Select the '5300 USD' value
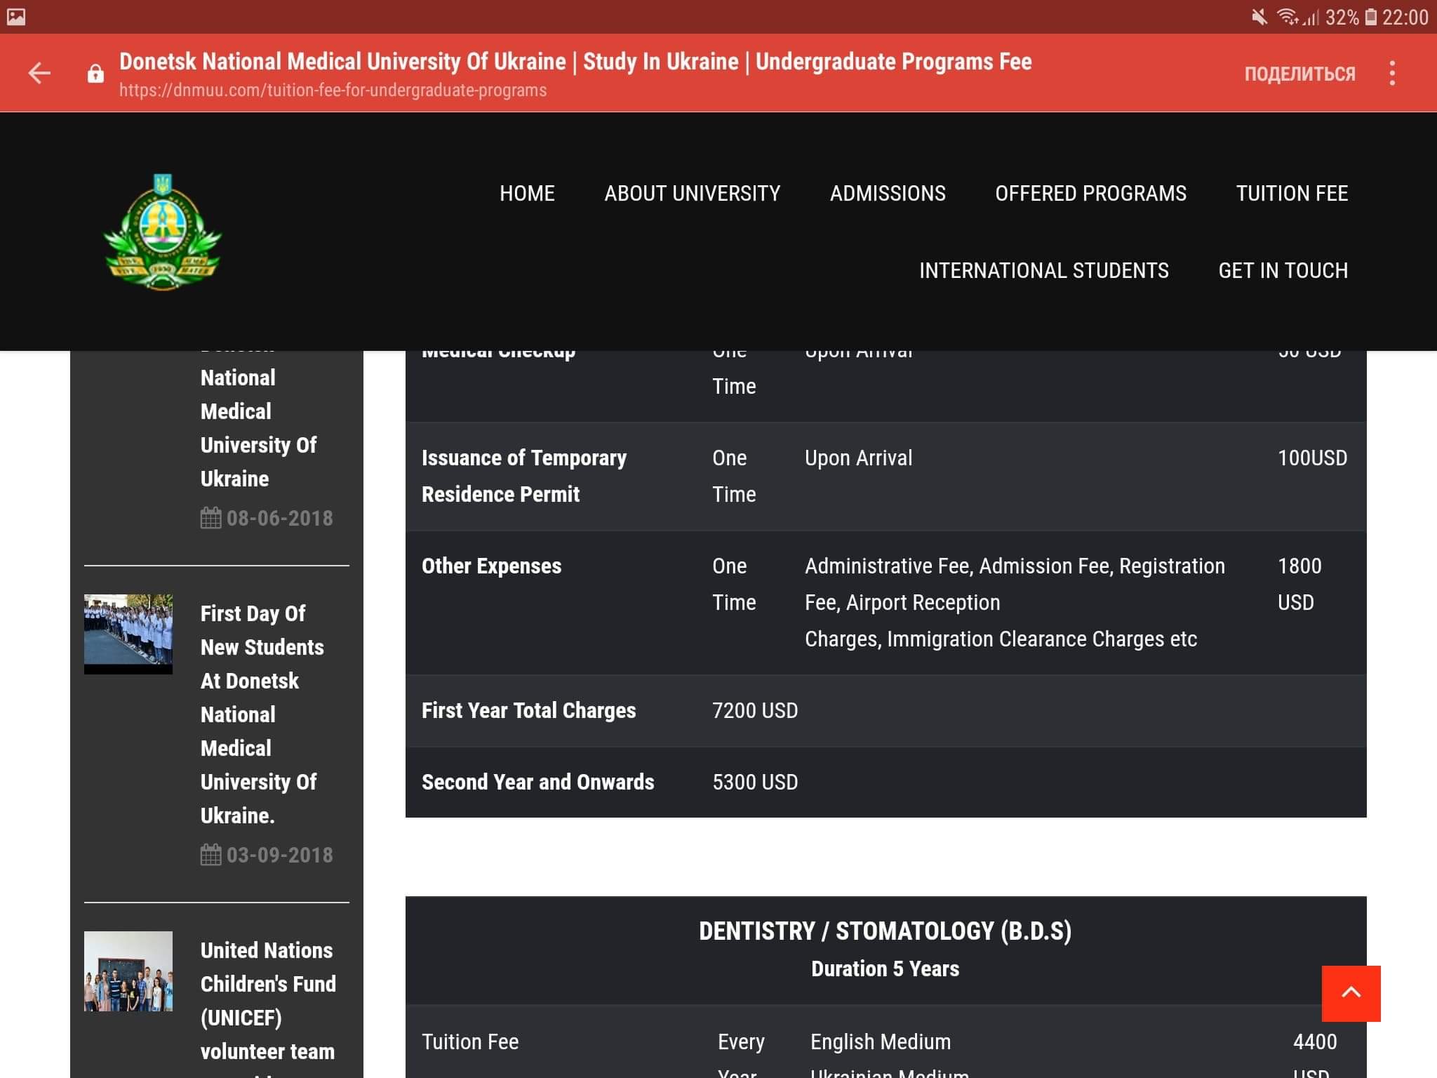Viewport: 1437px width, 1078px height. pos(755,782)
